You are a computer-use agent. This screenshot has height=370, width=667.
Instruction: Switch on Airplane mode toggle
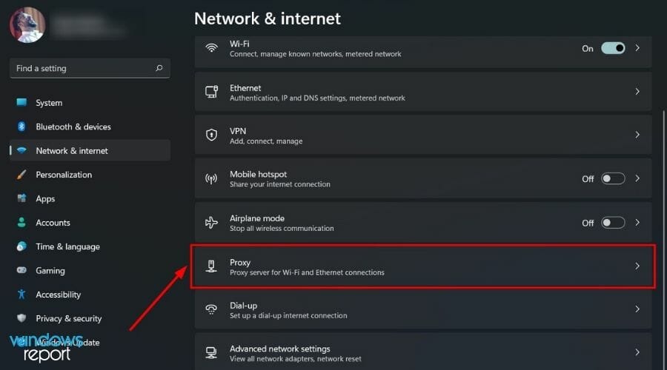tap(613, 223)
